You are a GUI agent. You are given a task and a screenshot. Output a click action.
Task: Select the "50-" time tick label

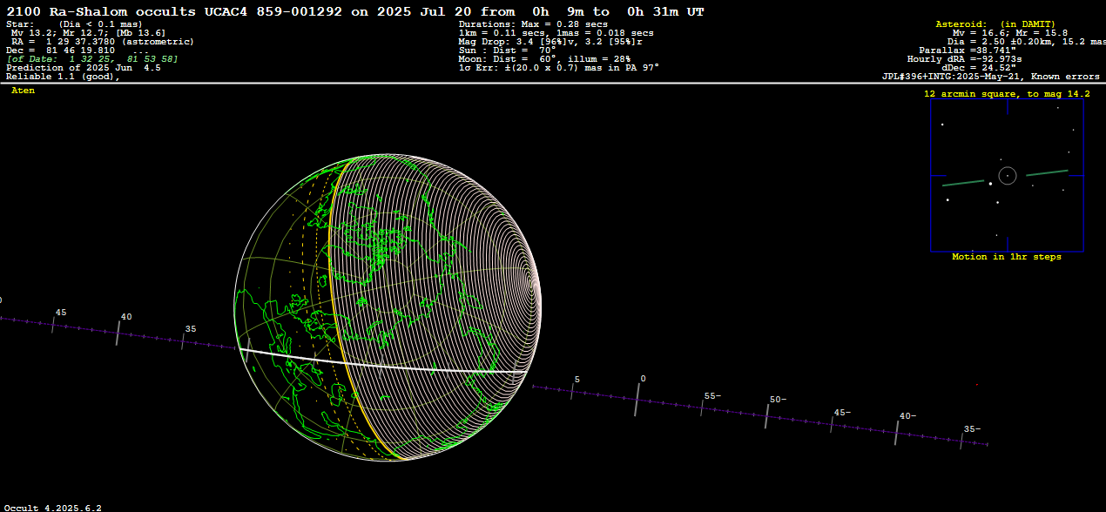(x=778, y=400)
